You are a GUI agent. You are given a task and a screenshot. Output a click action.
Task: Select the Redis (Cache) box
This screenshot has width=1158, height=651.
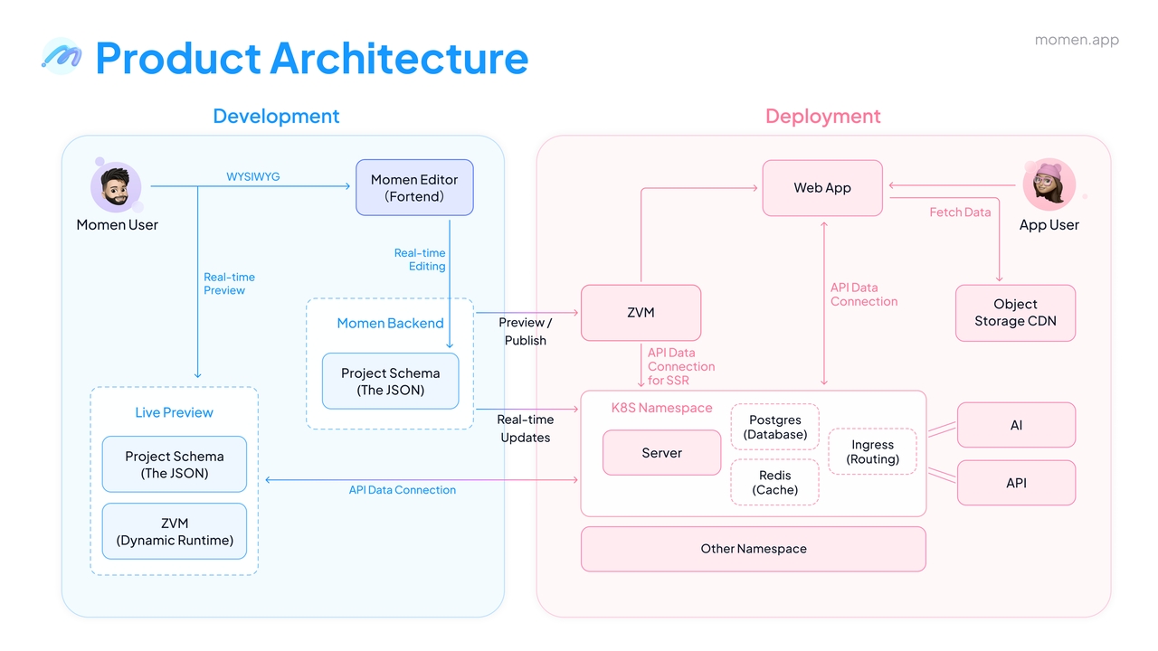tap(775, 482)
